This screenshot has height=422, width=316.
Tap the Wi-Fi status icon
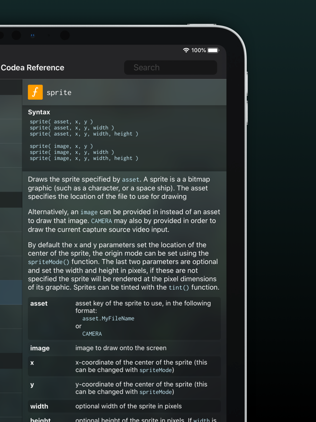(186, 50)
